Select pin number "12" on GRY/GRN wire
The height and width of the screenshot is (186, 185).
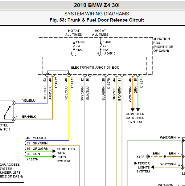(x=82, y=80)
